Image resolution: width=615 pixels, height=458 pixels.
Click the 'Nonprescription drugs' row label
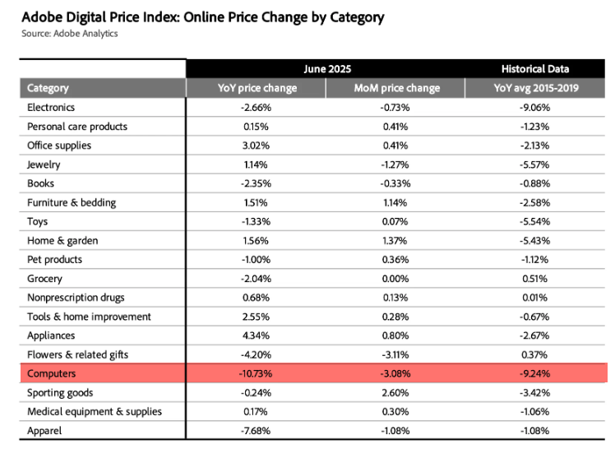(76, 298)
